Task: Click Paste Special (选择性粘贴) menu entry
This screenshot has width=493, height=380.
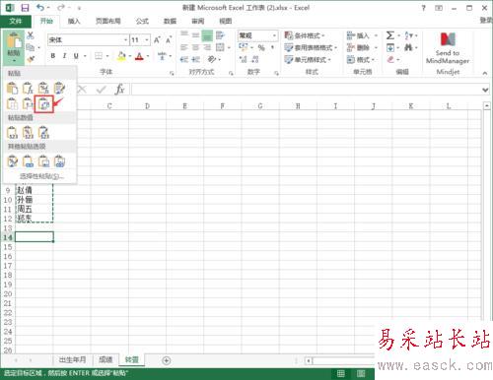Action: point(40,176)
